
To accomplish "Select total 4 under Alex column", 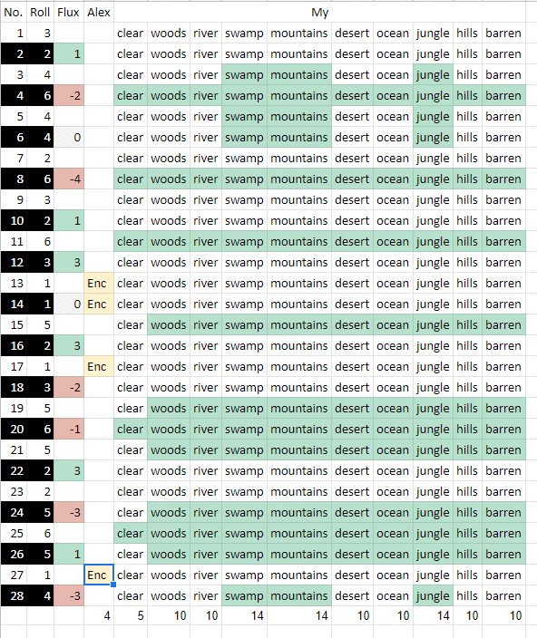I will click(99, 615).
